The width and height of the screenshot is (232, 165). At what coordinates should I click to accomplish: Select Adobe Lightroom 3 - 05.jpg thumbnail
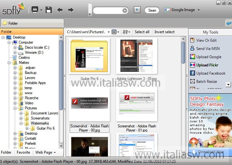click(x=137, y=56)
